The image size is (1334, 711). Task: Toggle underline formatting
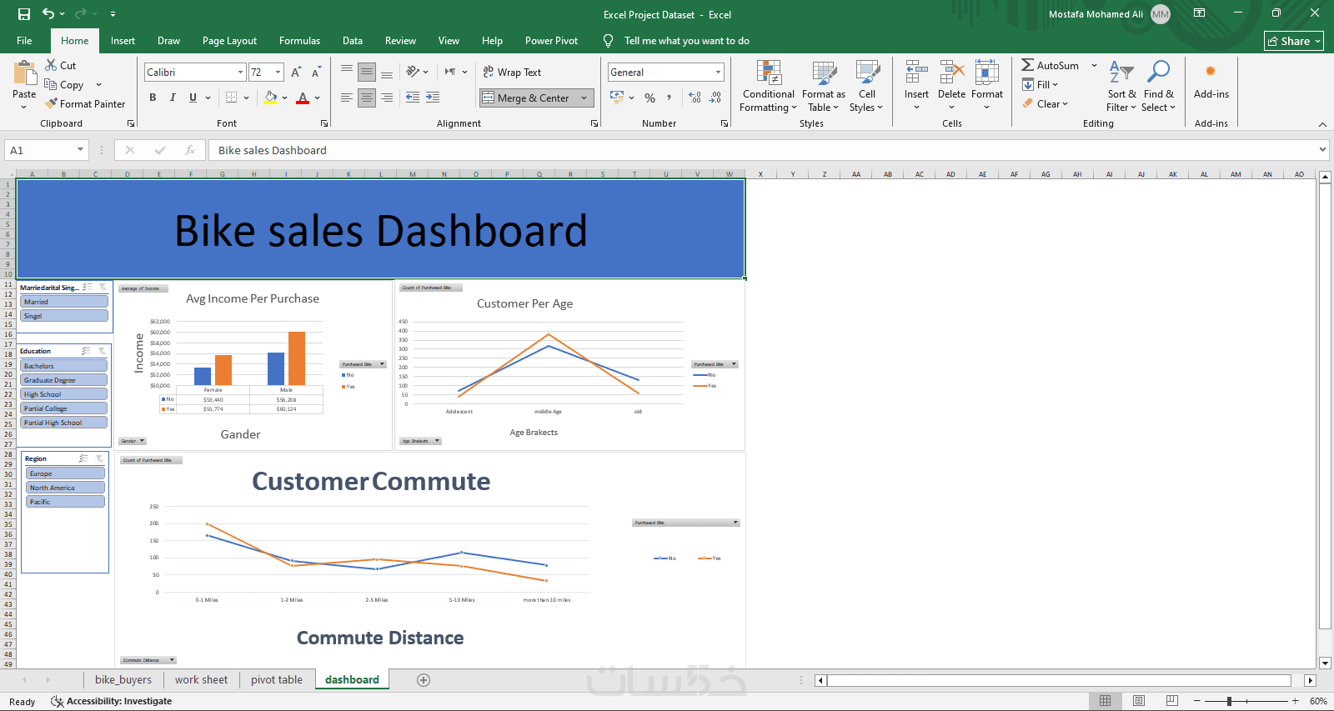[193, 98]
